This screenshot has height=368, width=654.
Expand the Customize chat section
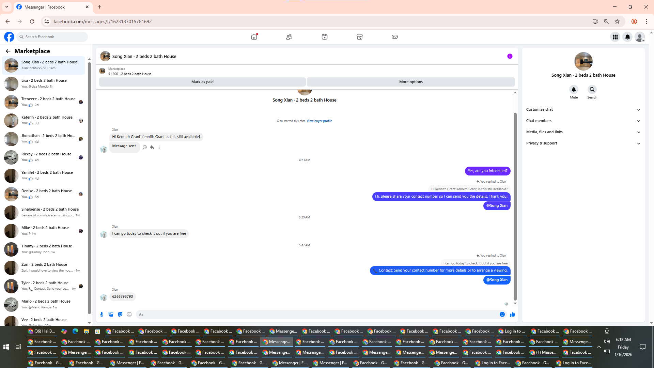[583, 109]
